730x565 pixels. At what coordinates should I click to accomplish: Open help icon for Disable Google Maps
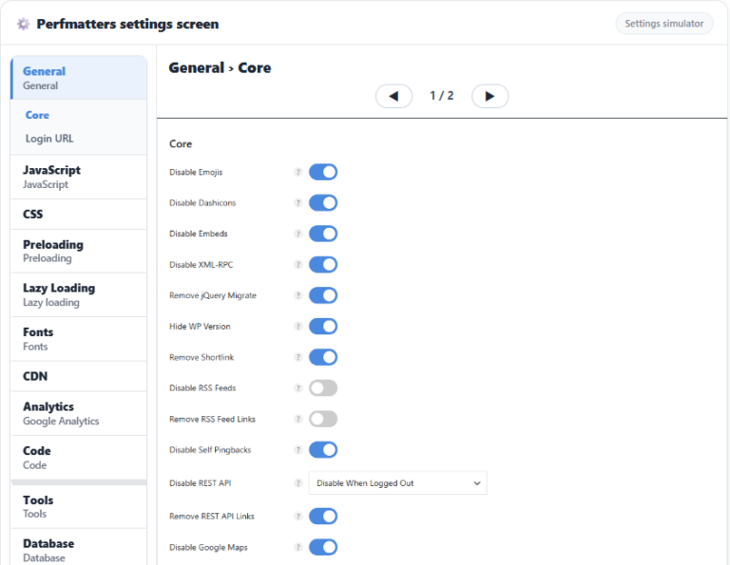tap(298, 547)
